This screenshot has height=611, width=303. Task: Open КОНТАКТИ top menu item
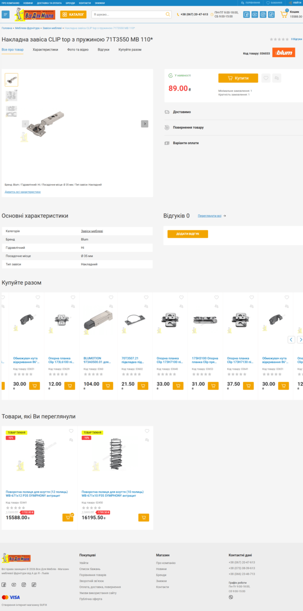85,3
